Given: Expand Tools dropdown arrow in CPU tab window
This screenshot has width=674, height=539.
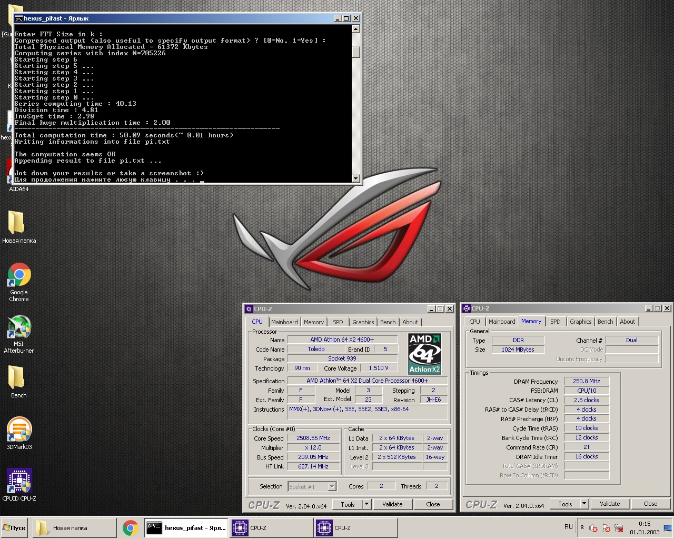Looking at the screenshot, I should (366, 504).
